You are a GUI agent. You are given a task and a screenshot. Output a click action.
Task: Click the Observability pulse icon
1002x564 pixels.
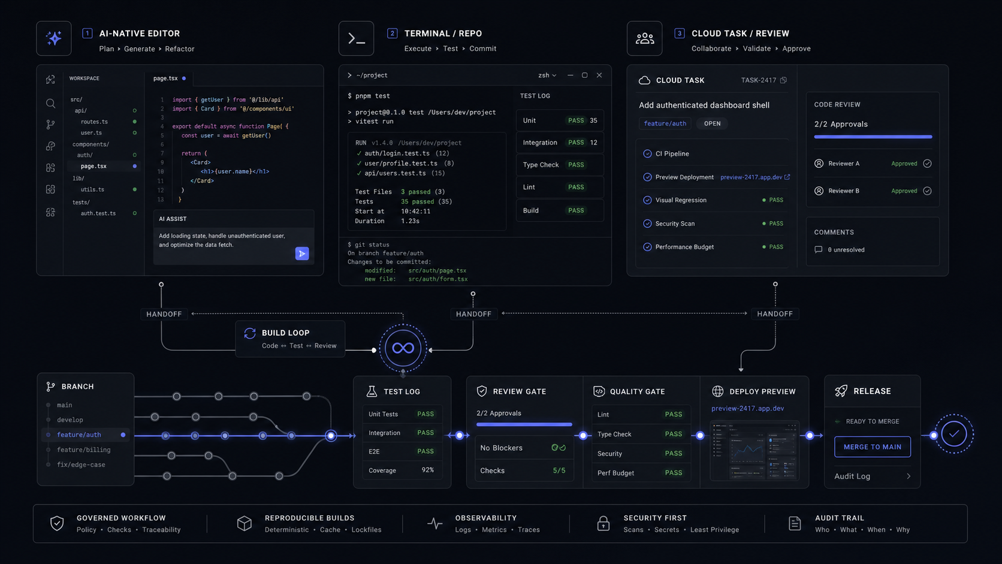point(435,523)
